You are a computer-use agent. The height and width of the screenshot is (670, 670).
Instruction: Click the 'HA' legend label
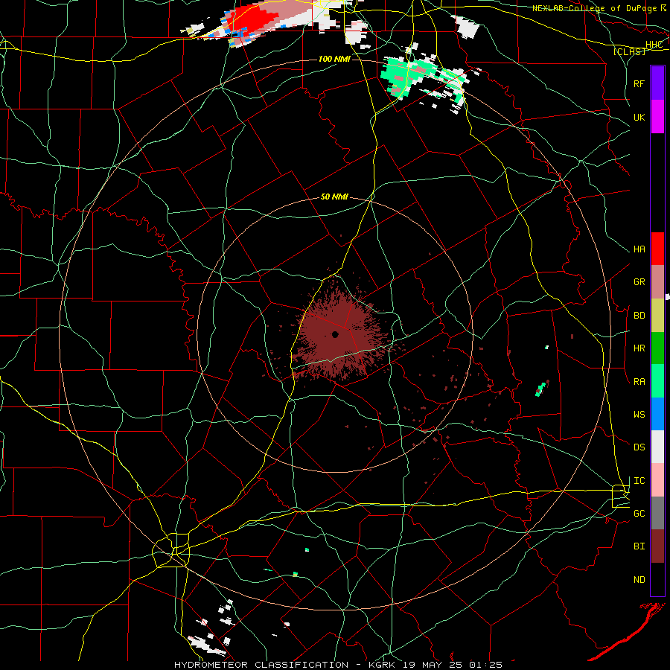pyautogui.click(x=639, y=249)
